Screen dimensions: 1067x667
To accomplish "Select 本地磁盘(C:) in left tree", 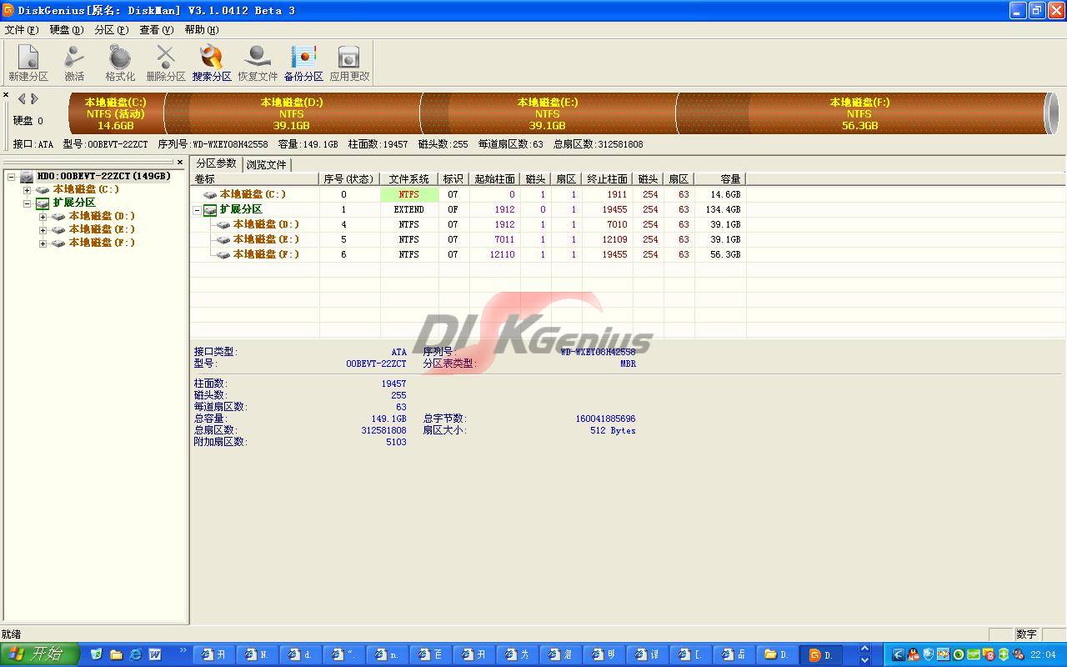I will (x=86, y=189).
